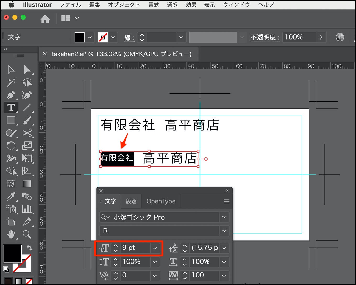Select the Artboard tool
This screenshot has height=285, width=356.
tap(11, 221)
